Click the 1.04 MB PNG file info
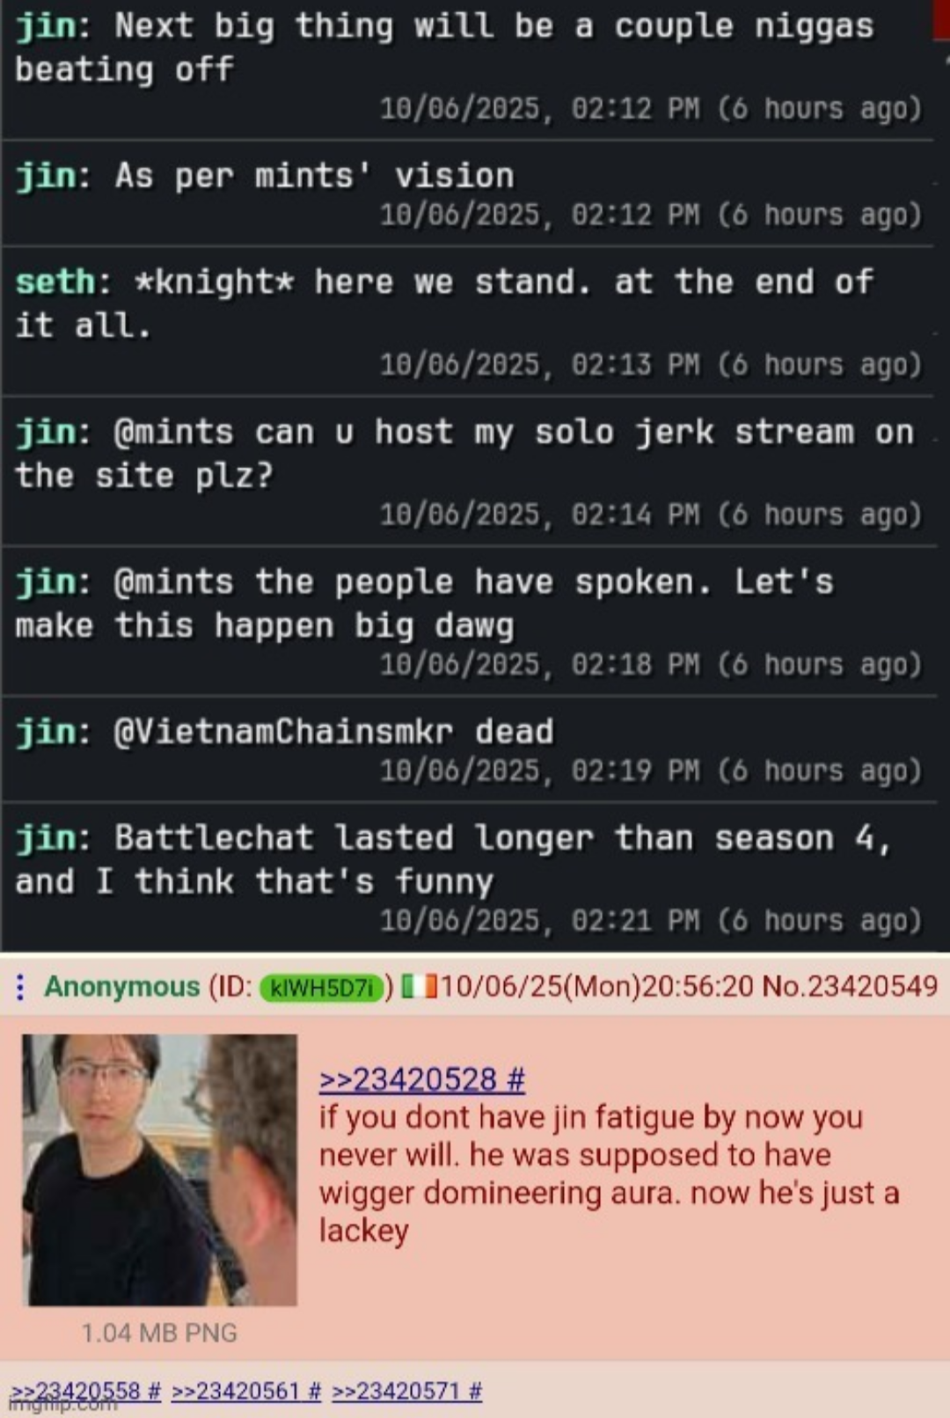The width and height of the screenshot is (950, 1418). coord(159,1333)
